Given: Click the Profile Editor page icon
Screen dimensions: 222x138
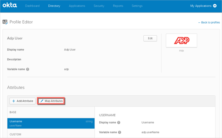Looking at the screenshot, I should click(5, 22).
